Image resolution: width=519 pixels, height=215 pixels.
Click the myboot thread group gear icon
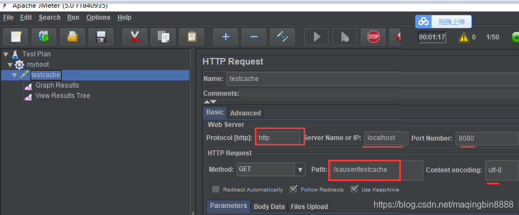[20, 65]
